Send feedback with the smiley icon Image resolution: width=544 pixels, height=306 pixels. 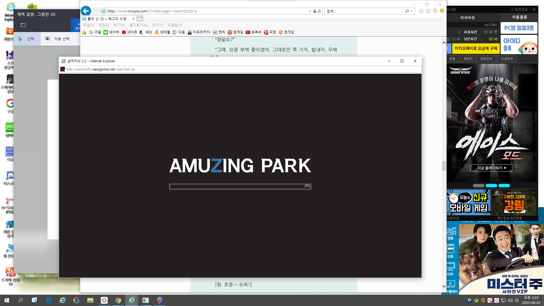click(x=442, y=11)
